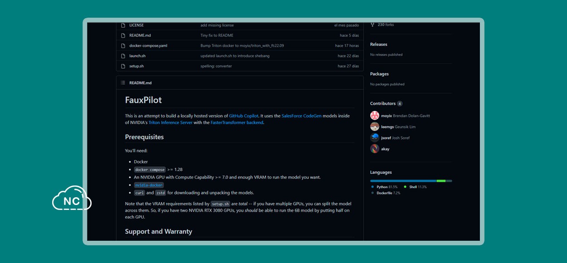The image size is (567, 263).
Task: Open leemgs contributor avatar
Action: 375,127
